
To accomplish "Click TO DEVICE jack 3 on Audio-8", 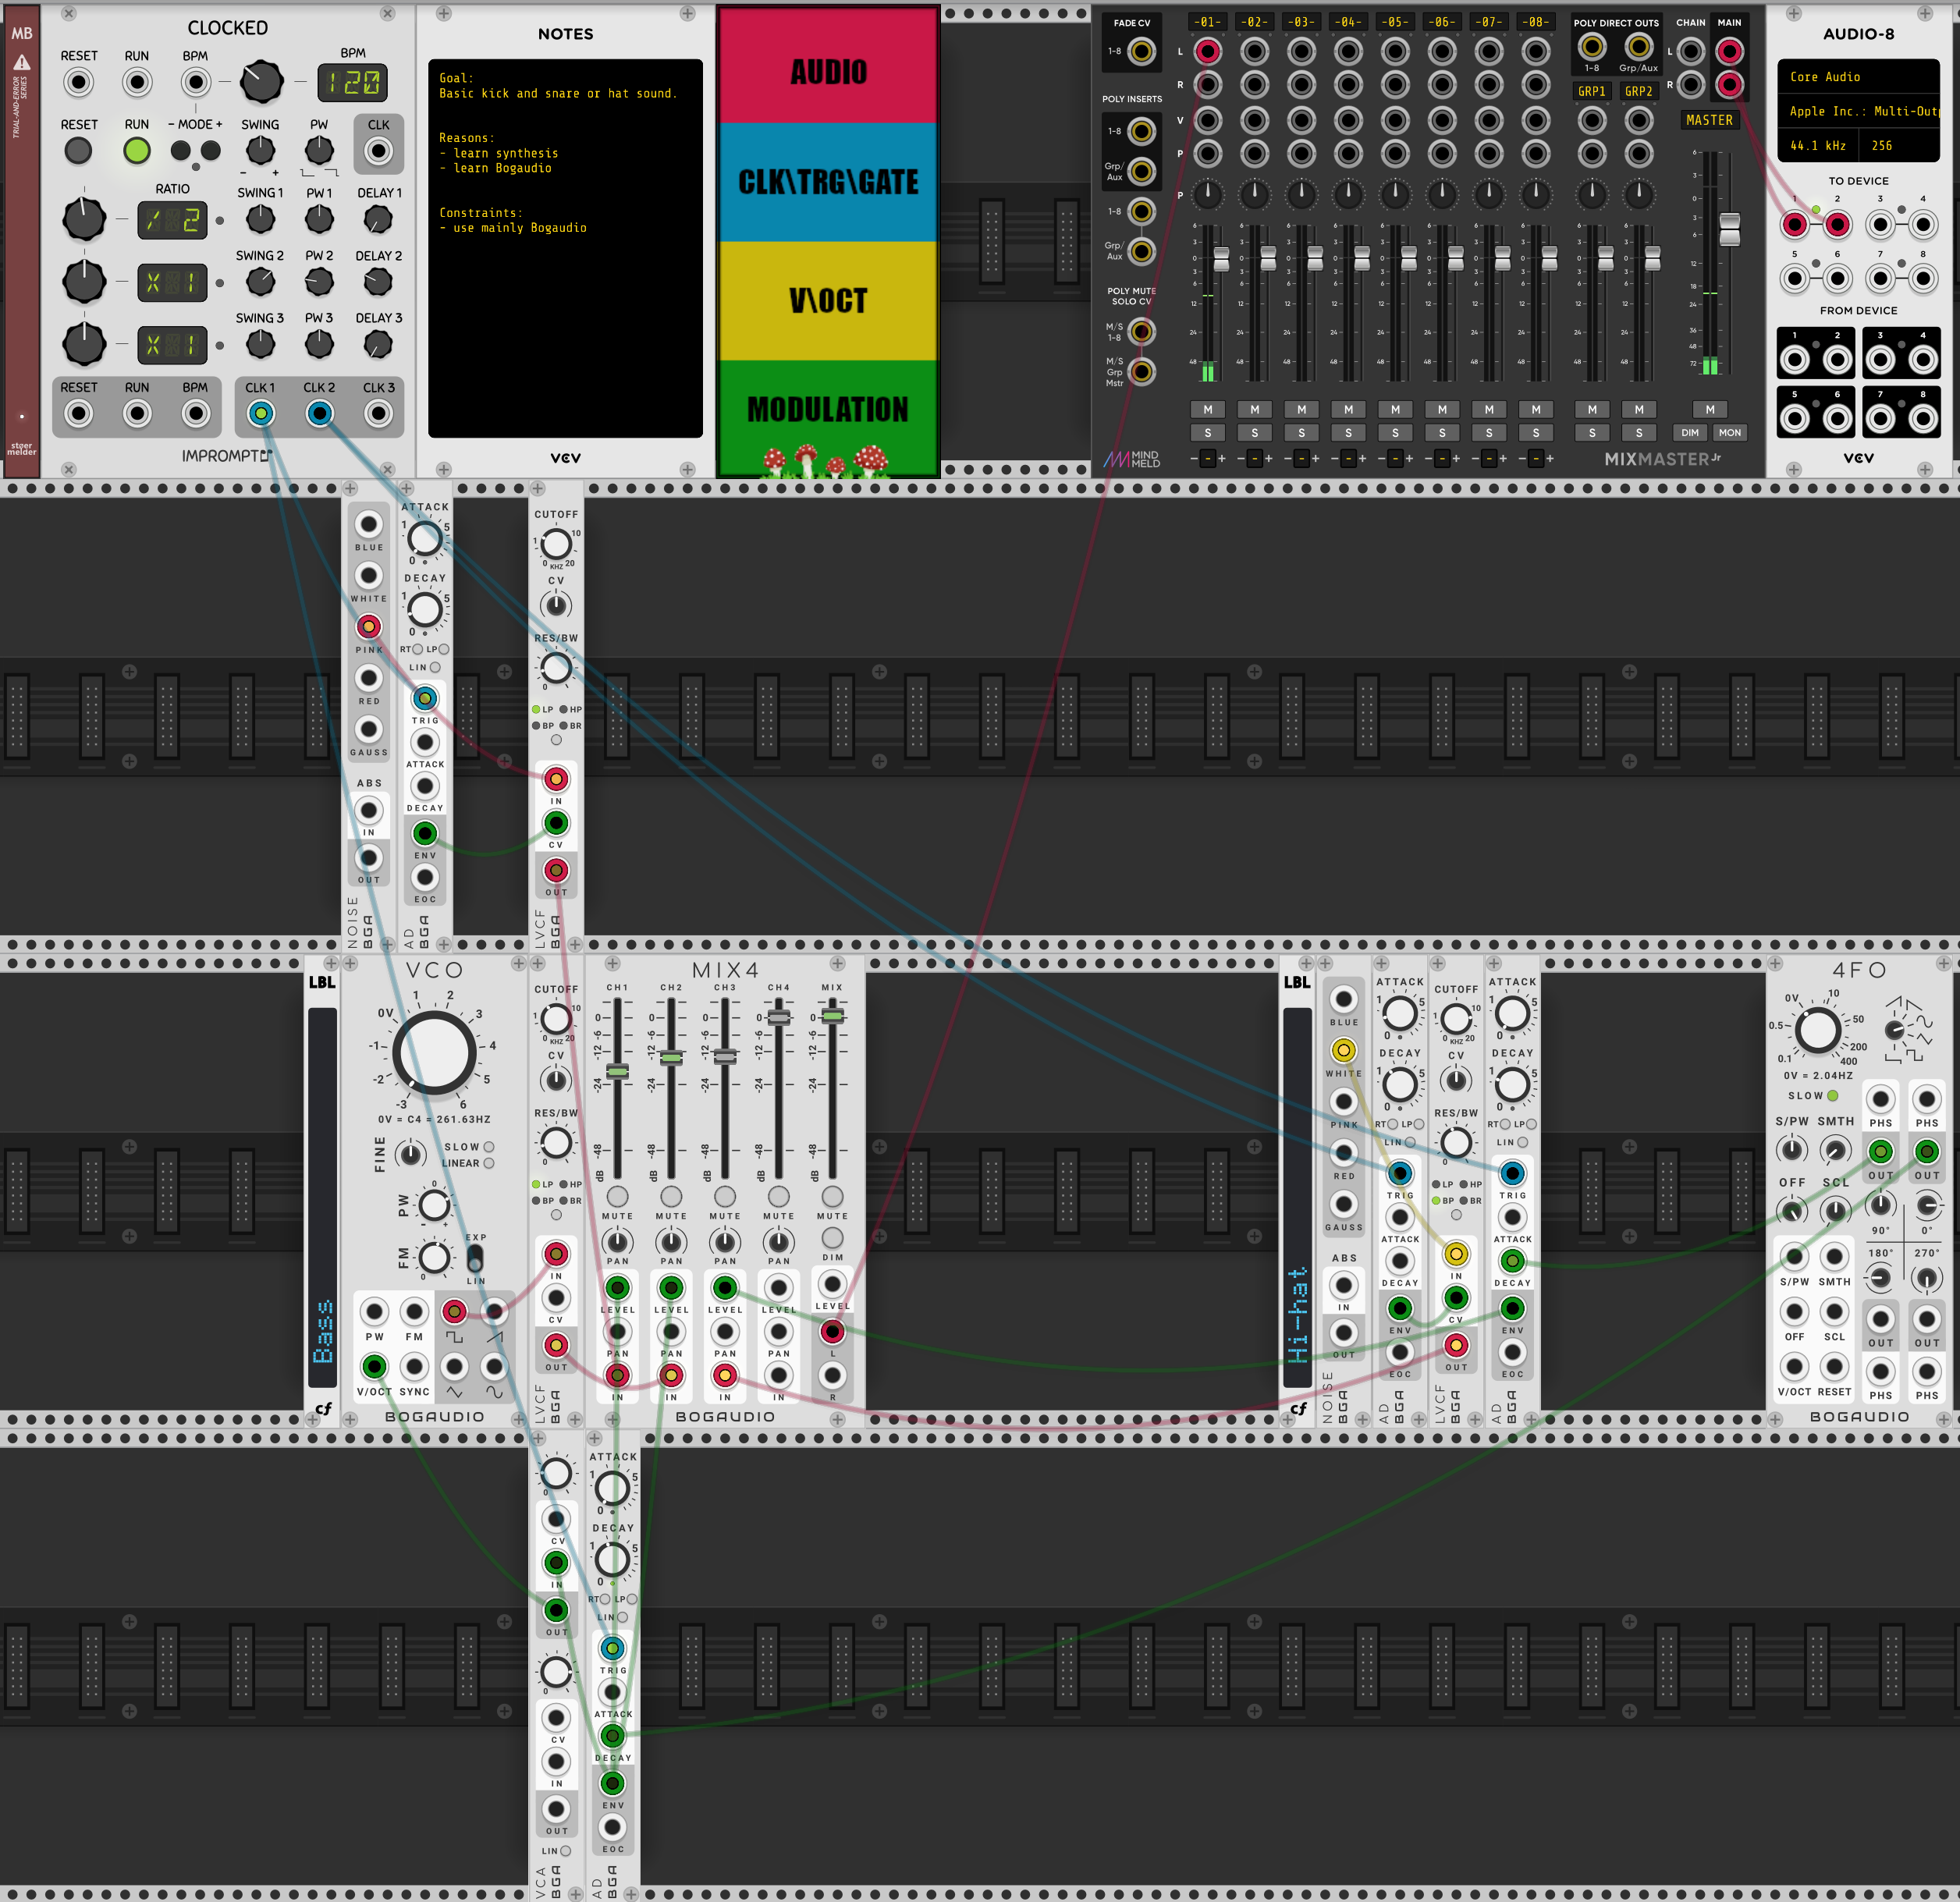I will click(x=1880, y=225).
